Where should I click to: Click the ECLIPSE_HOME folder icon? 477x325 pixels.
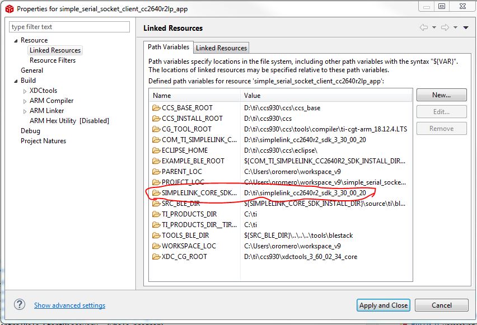point(156,150)
